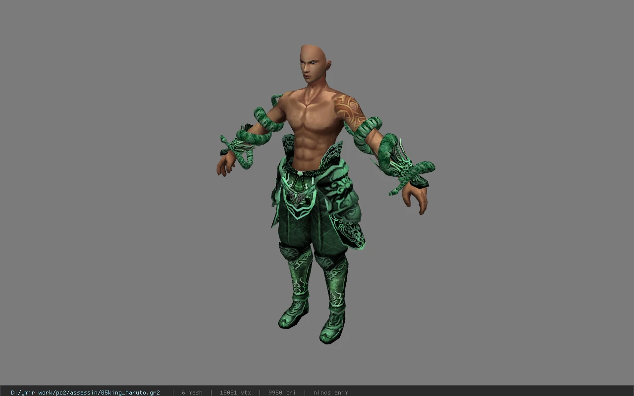634x396 pixels.
Task: Click the character's open hand on the right side
Action: pos(415,198)
